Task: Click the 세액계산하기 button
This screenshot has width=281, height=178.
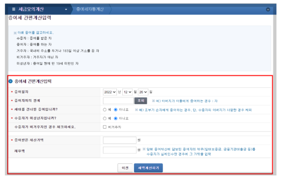Action: pyautogui.click(x=148, y=168)
